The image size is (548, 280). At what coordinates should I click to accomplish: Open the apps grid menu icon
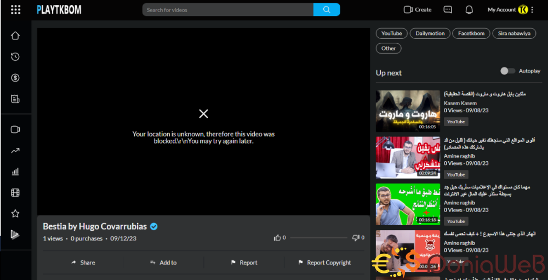click(15, 10)
